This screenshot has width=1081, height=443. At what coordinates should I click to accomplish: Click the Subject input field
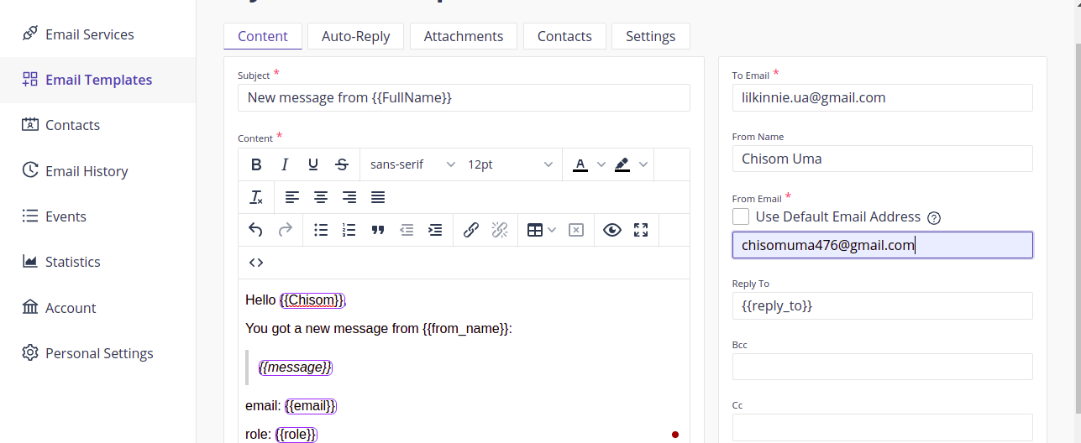point(464,97)
